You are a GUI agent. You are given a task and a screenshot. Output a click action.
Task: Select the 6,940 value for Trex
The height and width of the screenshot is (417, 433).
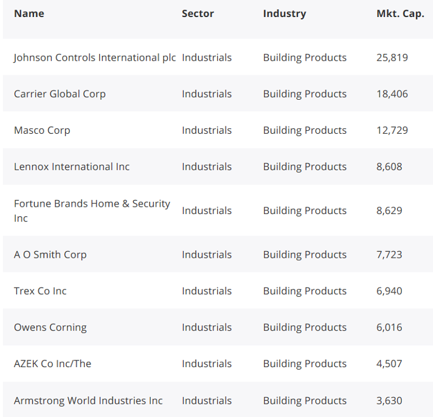pos(389,291)
